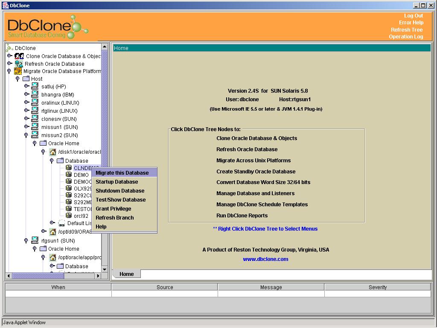The height and width of the screenshot is (328, 437).
Task: Click the Message column header
Action: pyautogui.click(x=271, y=287)
